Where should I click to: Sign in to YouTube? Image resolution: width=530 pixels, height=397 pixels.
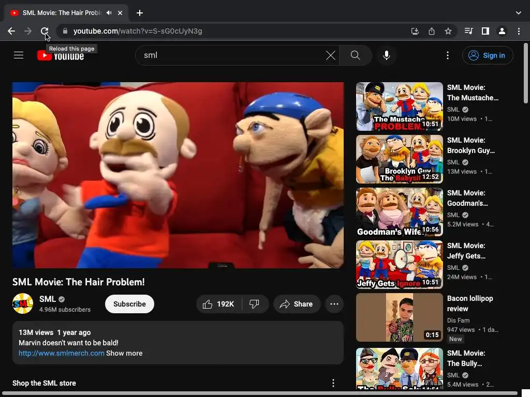pos(488,55)
